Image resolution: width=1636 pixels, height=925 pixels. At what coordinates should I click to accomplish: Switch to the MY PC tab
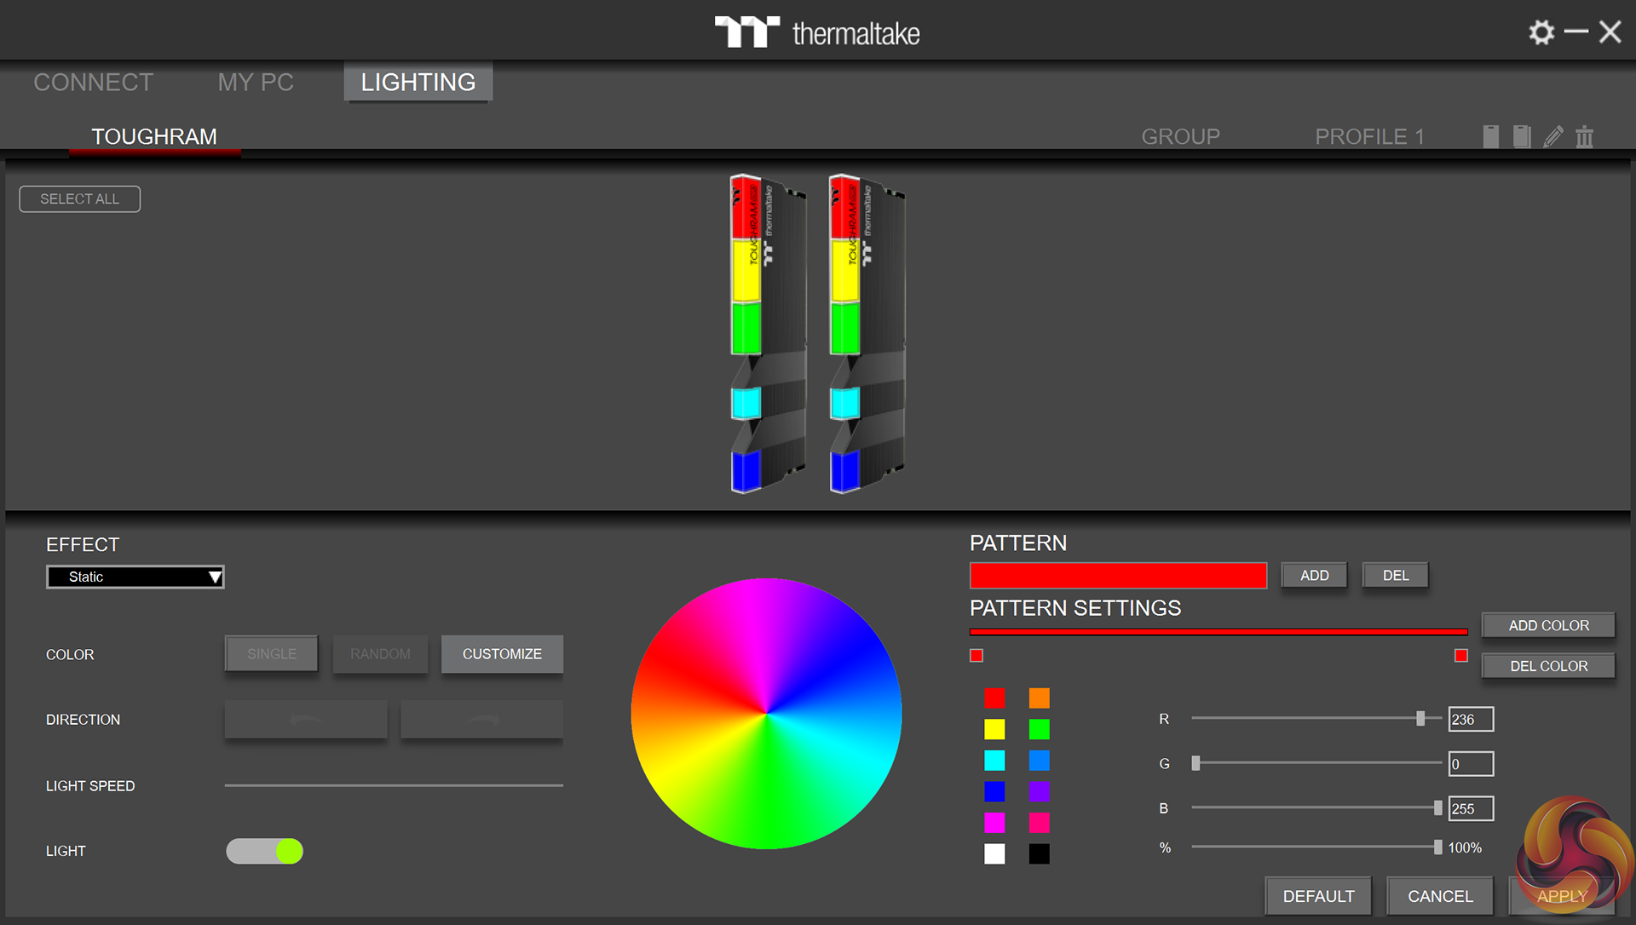(x=255, y=83)
